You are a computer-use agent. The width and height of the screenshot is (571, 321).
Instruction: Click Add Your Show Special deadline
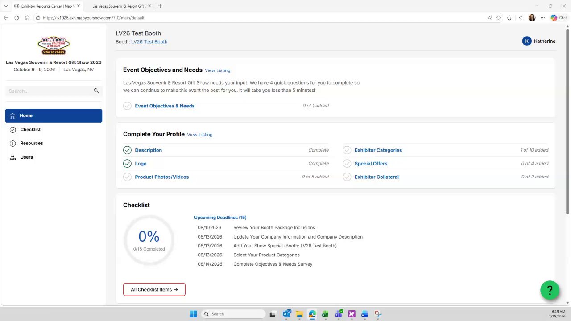(285, 246)
